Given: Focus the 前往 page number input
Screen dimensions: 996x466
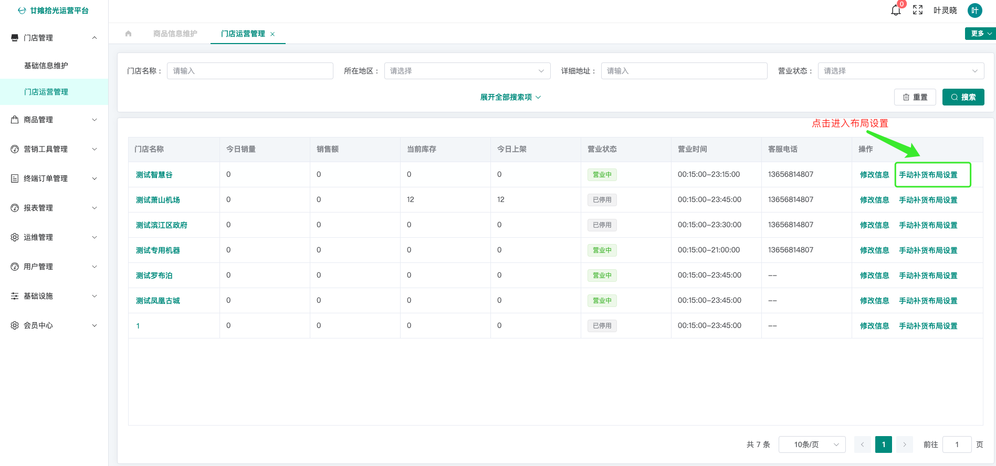Looking at the screenshot, I should 957,444.
